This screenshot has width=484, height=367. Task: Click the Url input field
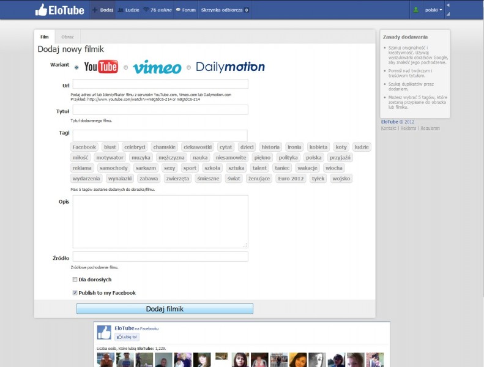pyautogui.click(x=160, y=84)
